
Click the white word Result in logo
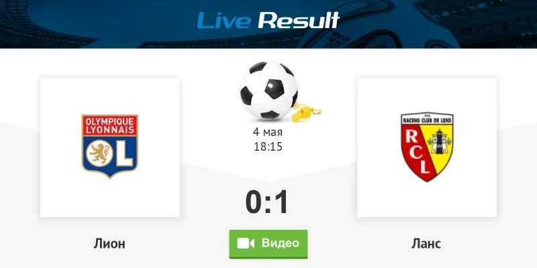[x=299, y=20]
